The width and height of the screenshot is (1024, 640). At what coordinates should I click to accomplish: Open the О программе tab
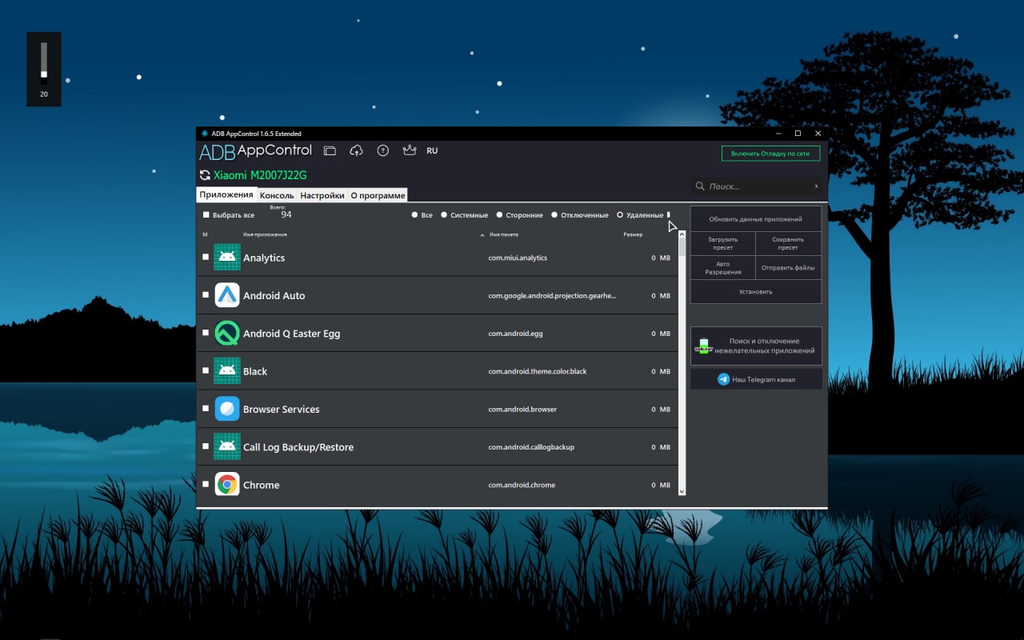(378, 195)
